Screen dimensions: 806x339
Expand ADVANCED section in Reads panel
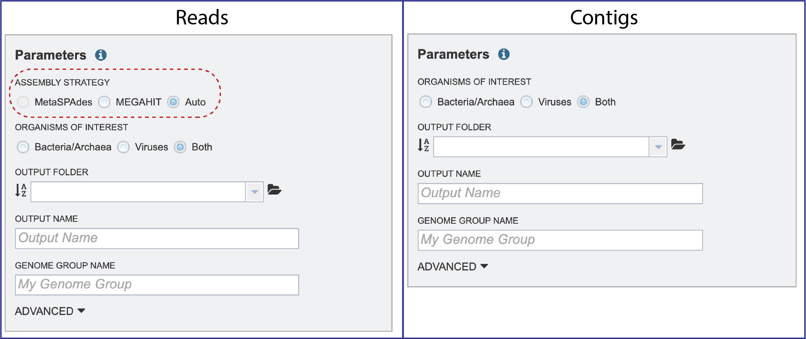(50, 311)
